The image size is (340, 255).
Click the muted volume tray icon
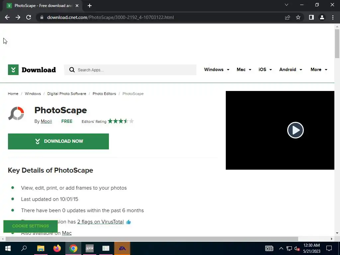click(297, 248)
